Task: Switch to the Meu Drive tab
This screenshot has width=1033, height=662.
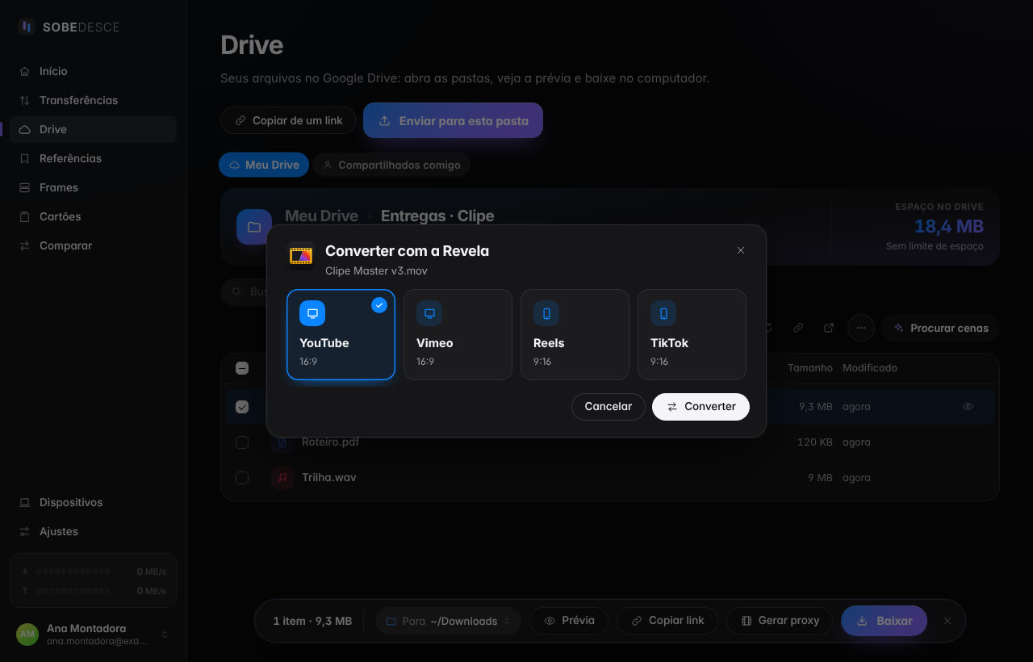Action: (264, 165)
